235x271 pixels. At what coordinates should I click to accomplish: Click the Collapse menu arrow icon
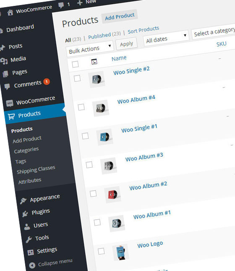click(x=32, y=265)
